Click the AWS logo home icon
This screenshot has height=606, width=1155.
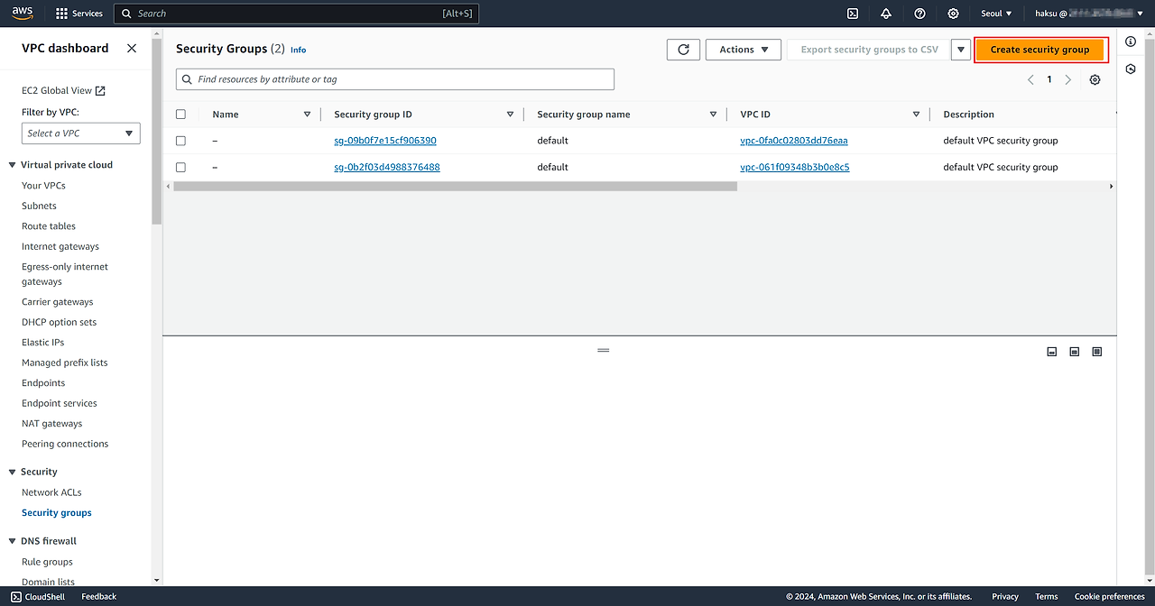(23, 13)
